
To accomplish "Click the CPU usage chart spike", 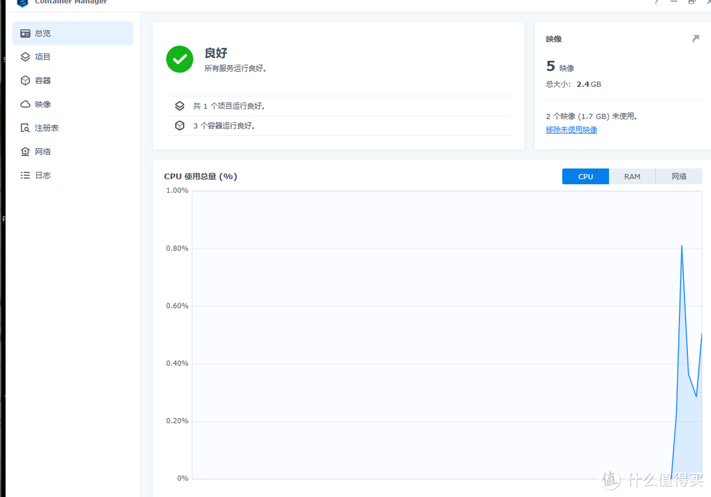I will coord(681,247).
